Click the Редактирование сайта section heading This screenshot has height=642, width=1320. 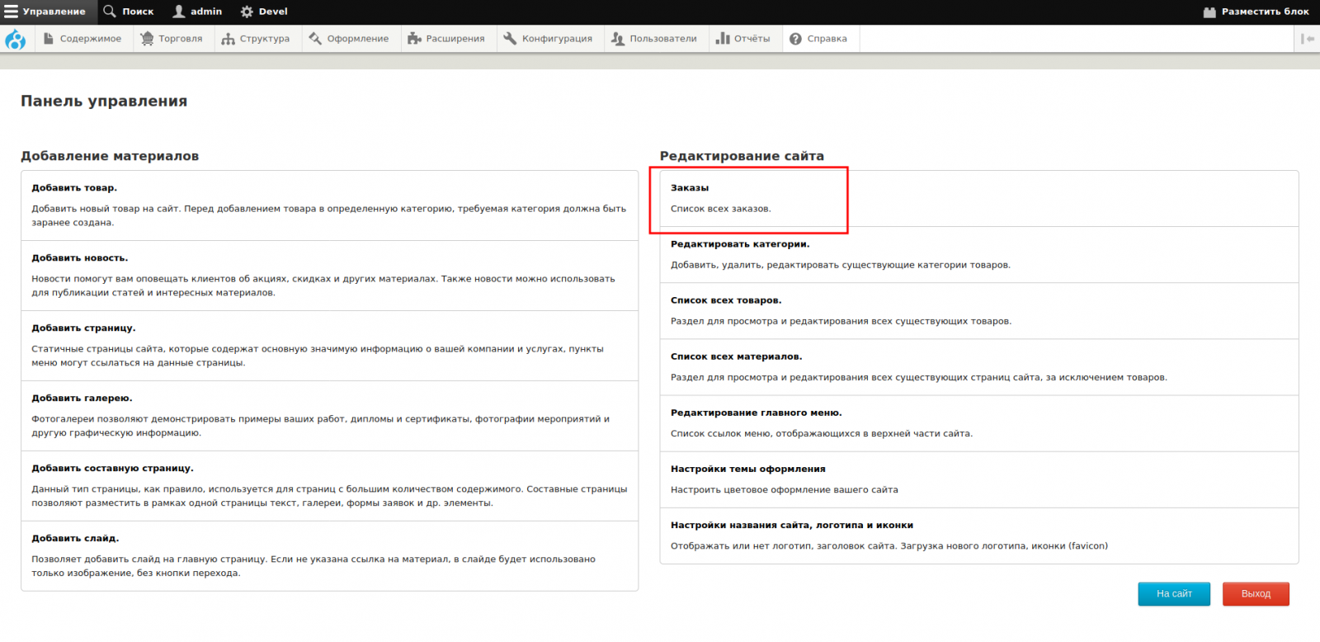pos(742,156)
